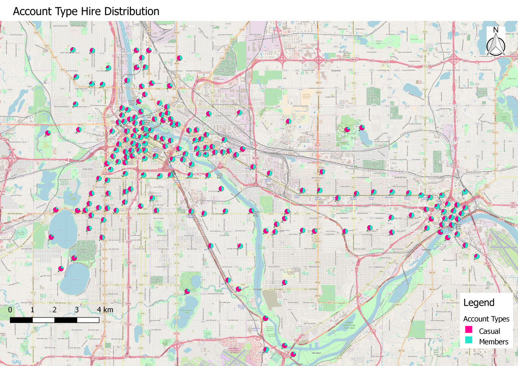Click the 4 km scale bar label
Screen dimensions: 518x366
click(105, 310)
